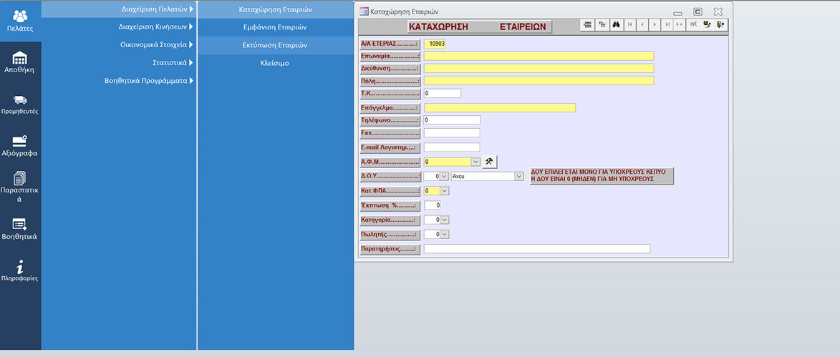Image resolution: width=840 pixels, height=357 pixels.
Task: Click the first toolbar icon with list rows
Action: point(588,24)
